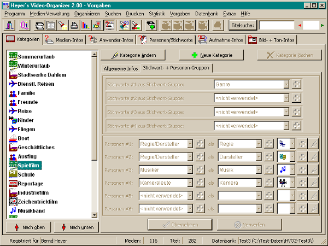
Task: Open the bar chart statistics toolbar icon
Action: click(x=85, y=25)
